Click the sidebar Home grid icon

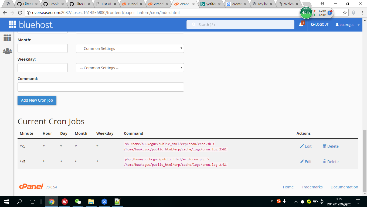pos(7,38)
